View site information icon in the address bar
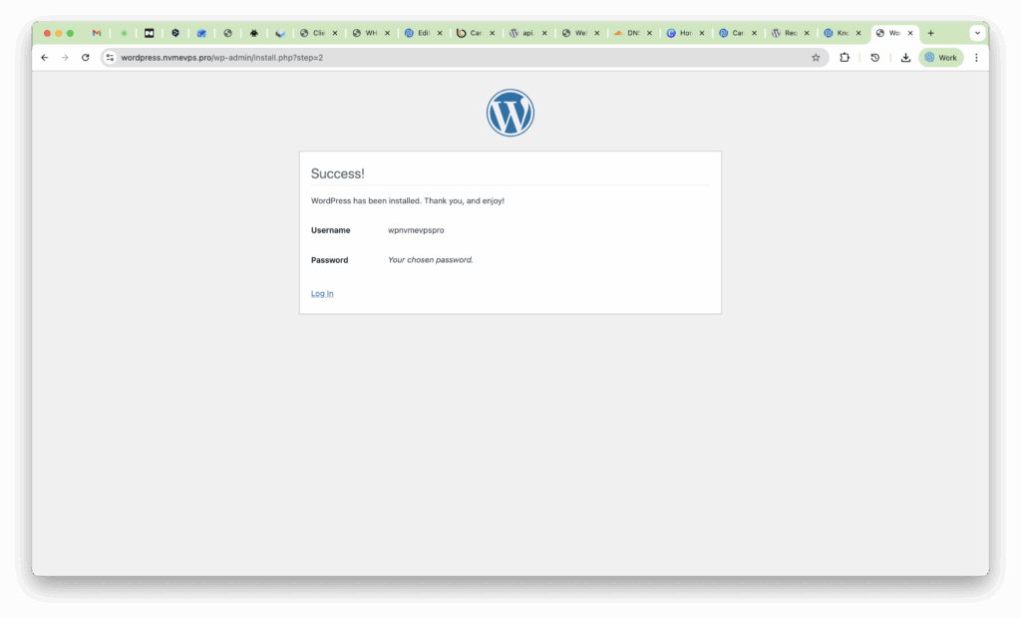Image resolution: width=1021 pixels, height=618 pixels. [111, 58]
